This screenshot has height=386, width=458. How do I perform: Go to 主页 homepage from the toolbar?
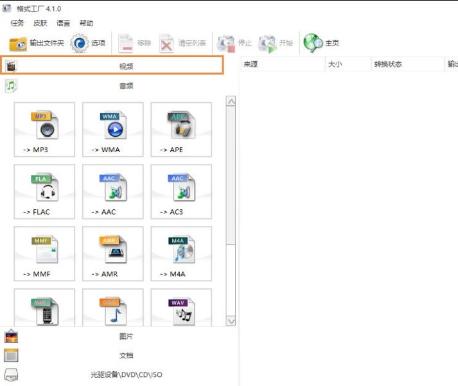pyautogui.click(x=322, y=43)
